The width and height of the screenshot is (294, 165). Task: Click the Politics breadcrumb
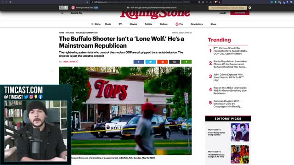[x=70, y=33]
